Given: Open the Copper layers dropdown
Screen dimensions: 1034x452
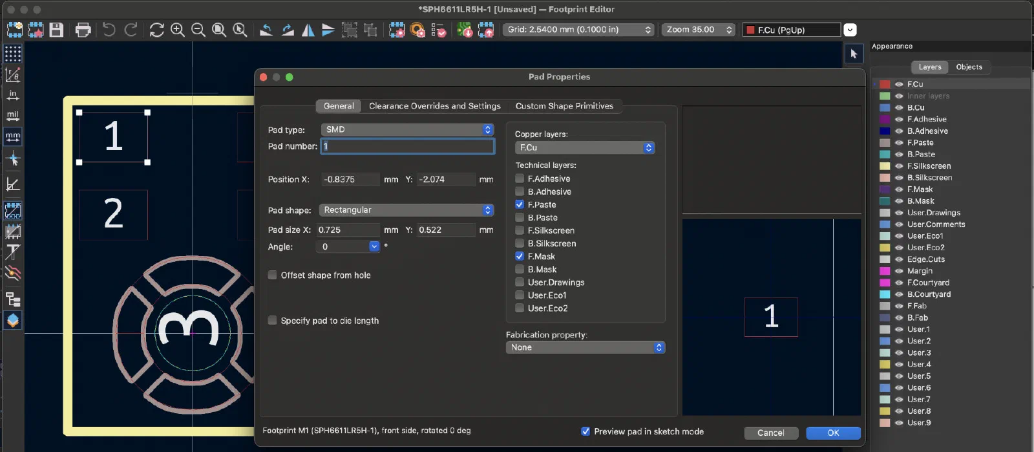Looking at the screenshot, I should pyautogui.click(x=585, y=147).
